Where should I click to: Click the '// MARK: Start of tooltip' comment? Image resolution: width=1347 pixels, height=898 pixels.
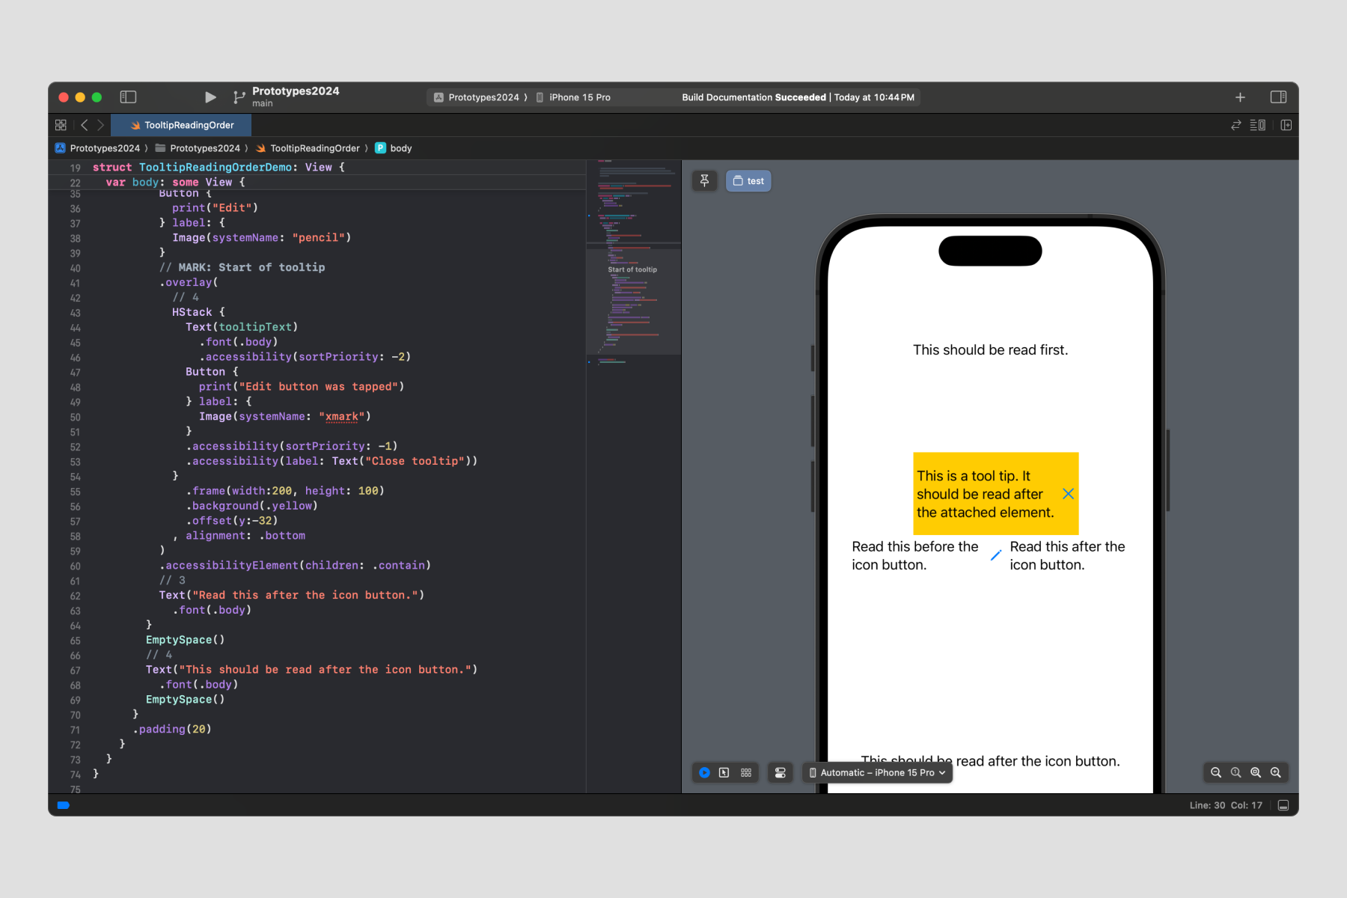click(x=242, y=267)
